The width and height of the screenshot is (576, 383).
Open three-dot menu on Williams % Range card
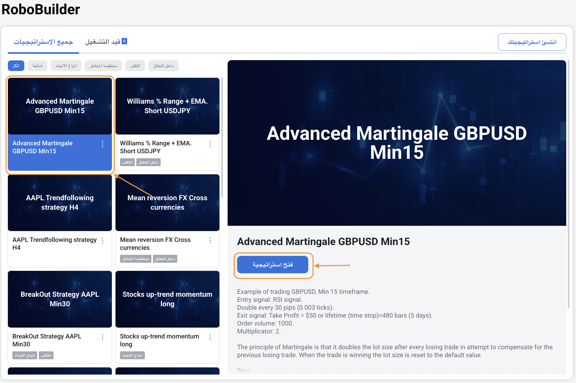point(210,144)
